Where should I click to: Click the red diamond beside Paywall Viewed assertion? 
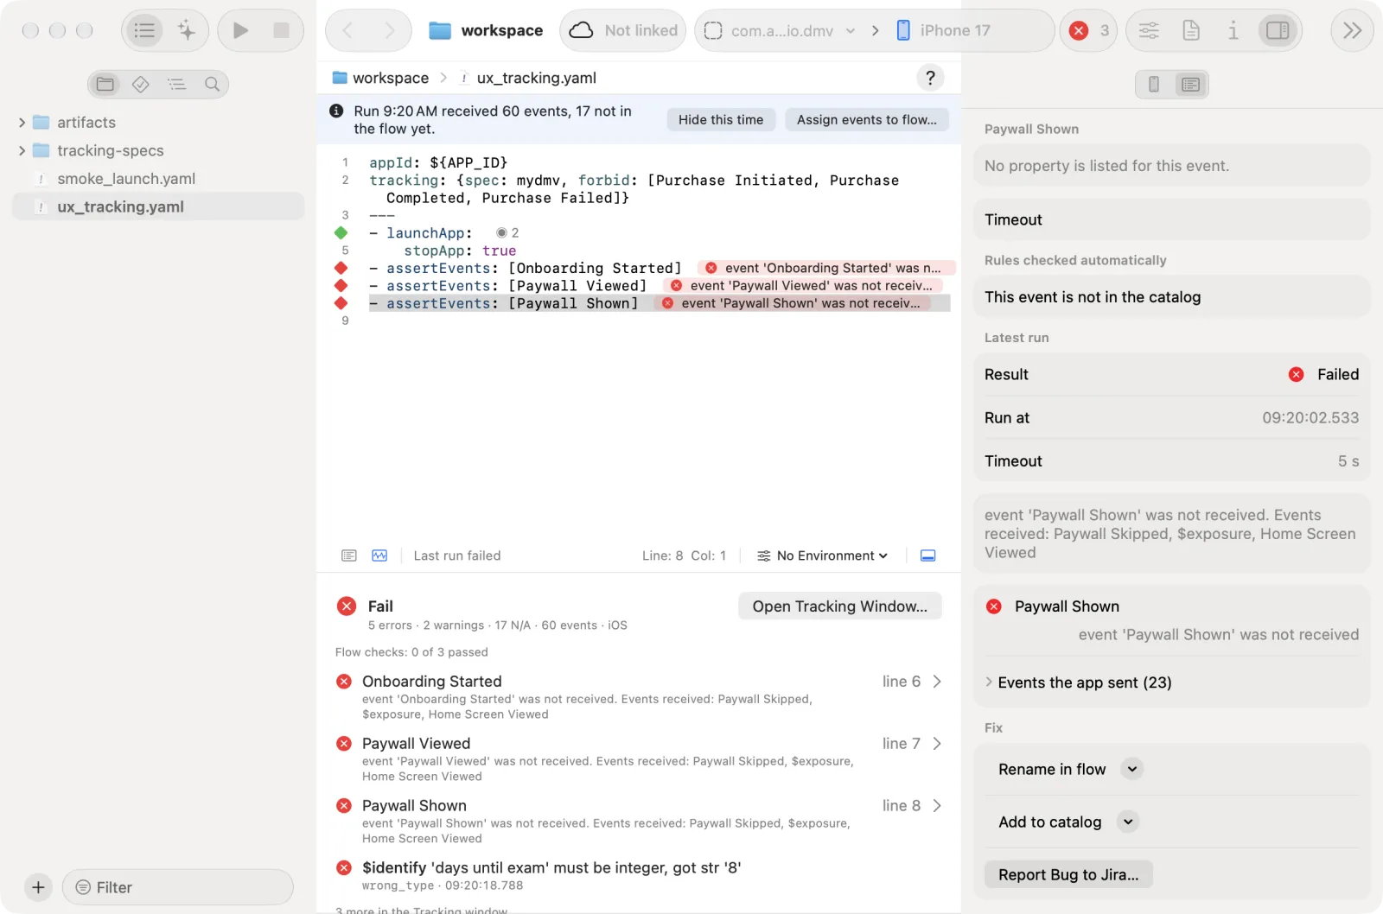341,286
